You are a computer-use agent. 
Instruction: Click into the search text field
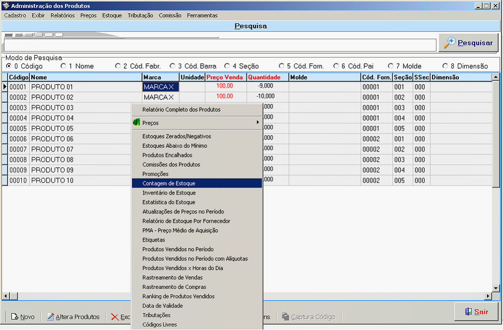[219, 45]
